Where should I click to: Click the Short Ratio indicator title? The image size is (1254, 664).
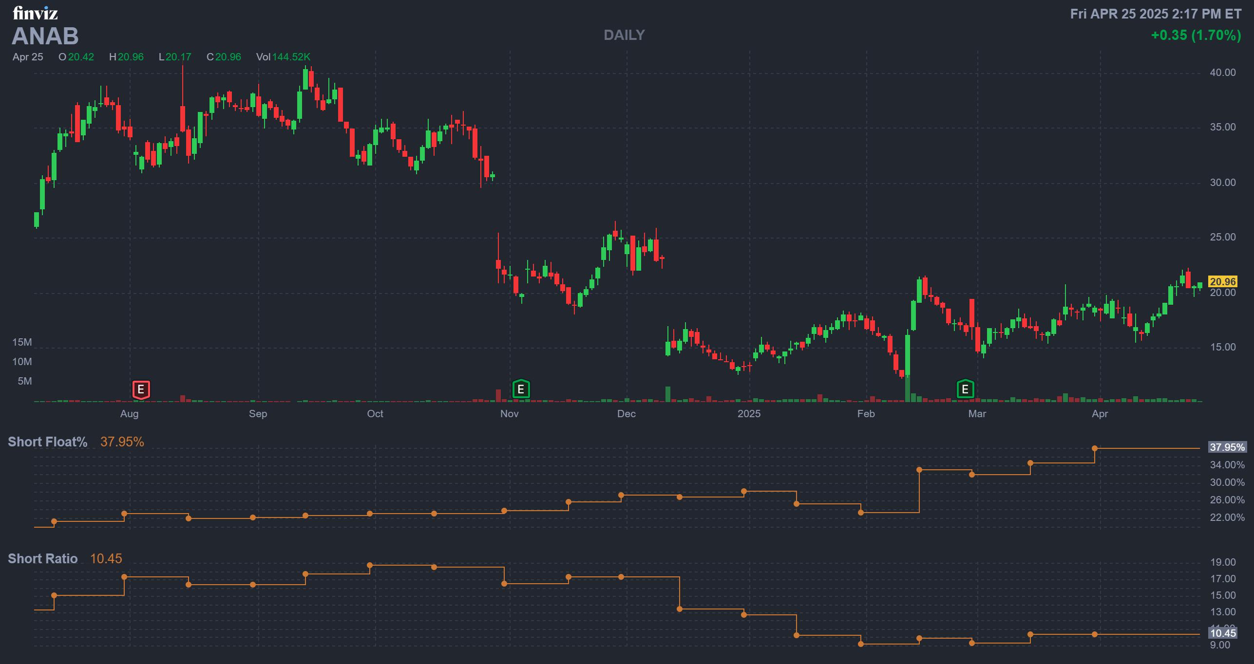point(43,559)
